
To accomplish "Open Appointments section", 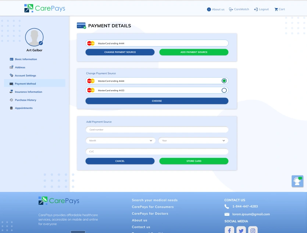I will point(24,108).
